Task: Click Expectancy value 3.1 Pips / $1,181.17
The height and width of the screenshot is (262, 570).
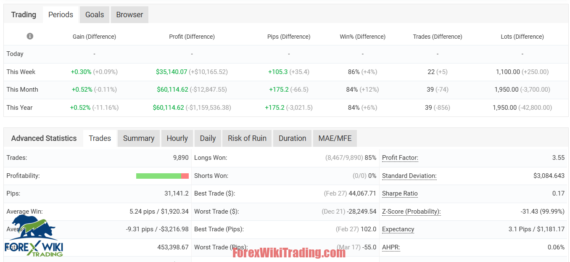Action: coord(537,229)
